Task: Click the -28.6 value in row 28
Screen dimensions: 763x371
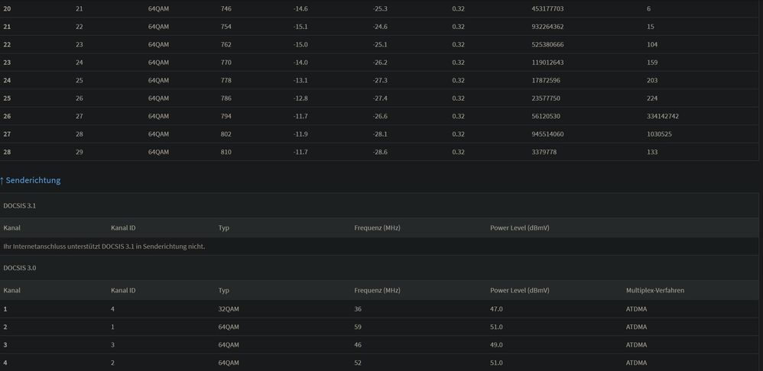Action: coord(380,152)
